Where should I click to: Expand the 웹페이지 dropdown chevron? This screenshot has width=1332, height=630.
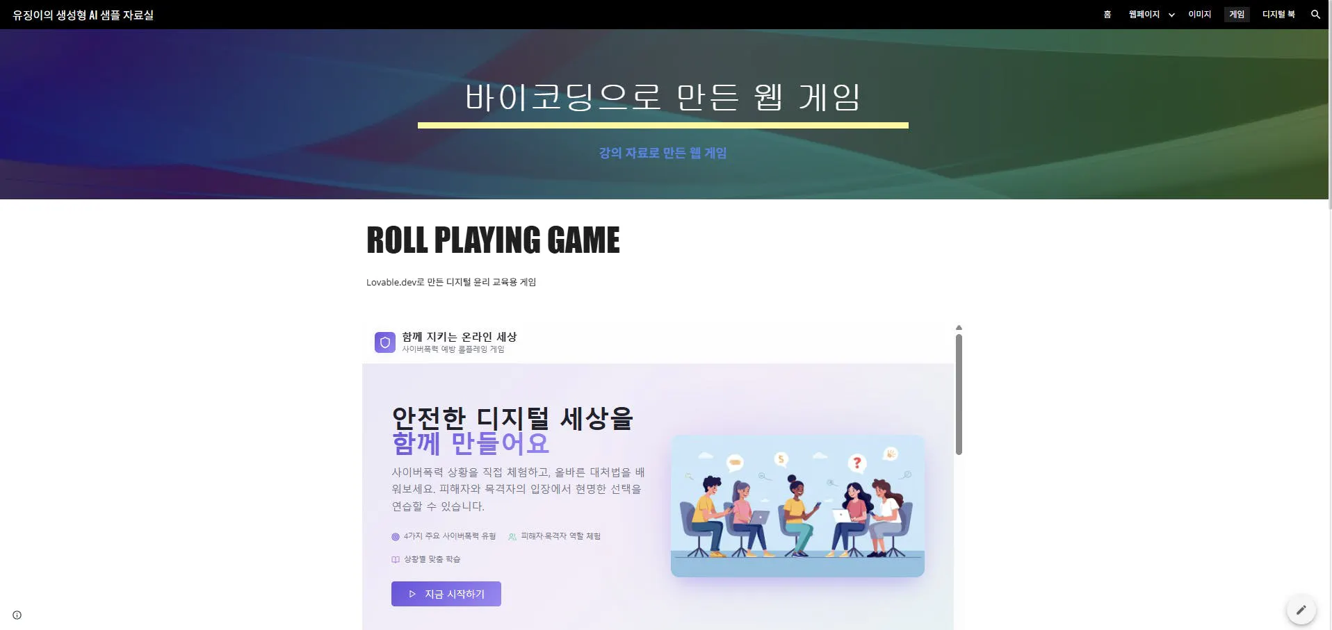[x=1171, y=15]
